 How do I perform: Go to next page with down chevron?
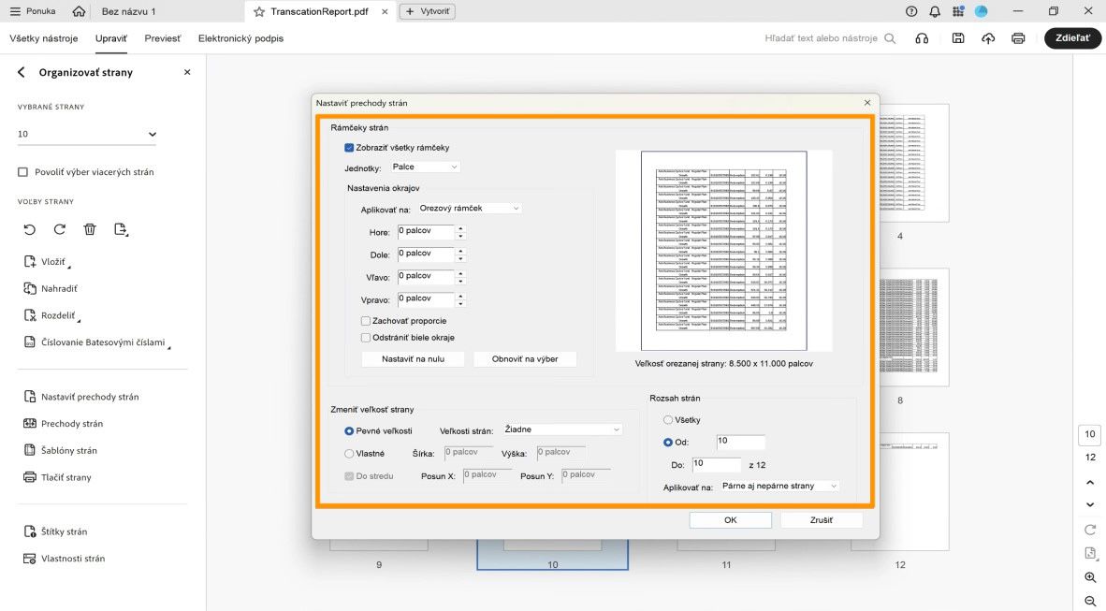(1090, 504)
